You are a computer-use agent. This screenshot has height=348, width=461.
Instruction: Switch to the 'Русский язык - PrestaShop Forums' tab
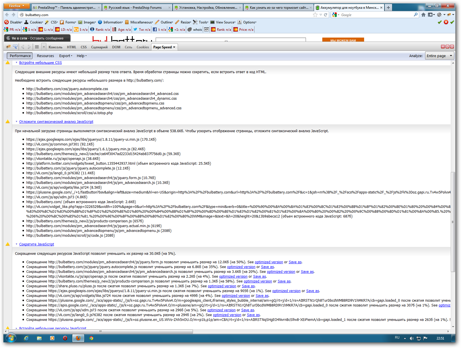click(x=137, y=8)
